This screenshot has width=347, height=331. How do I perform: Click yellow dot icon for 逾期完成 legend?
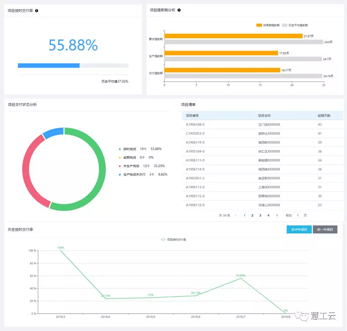[x=120, y=157]
